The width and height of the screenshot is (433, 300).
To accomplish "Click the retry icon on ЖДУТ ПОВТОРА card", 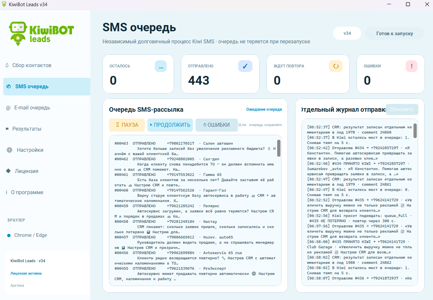I will coord(336,66).
